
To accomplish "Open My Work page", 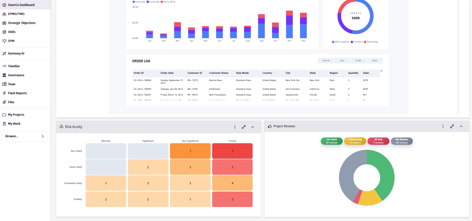I will [14, 124].
